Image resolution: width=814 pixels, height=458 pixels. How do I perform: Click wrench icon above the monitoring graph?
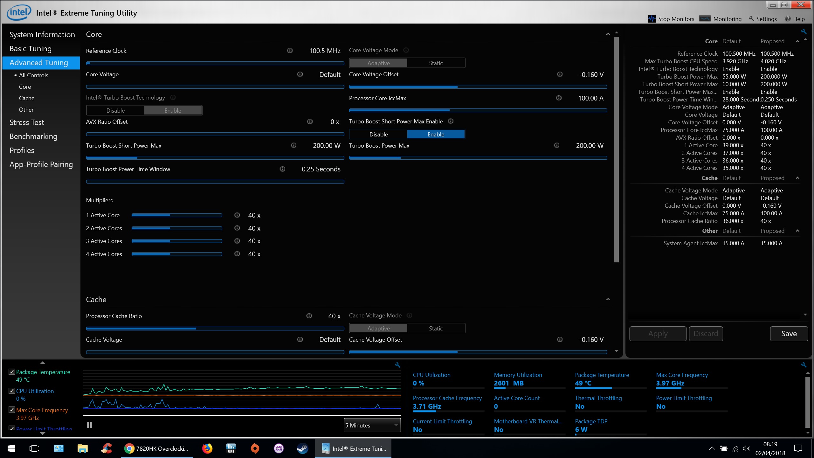point(397,365)
